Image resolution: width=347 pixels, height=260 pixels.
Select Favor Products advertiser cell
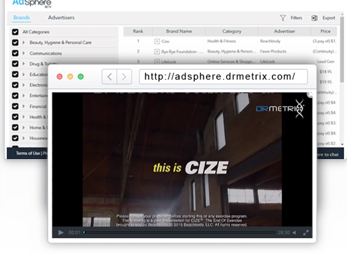tap(273, 52)
